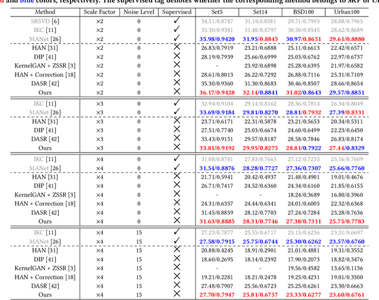Select the gray value "27.23/0.7877"
This screenshot has width=379, height=300.
click(x=217, y=233)
